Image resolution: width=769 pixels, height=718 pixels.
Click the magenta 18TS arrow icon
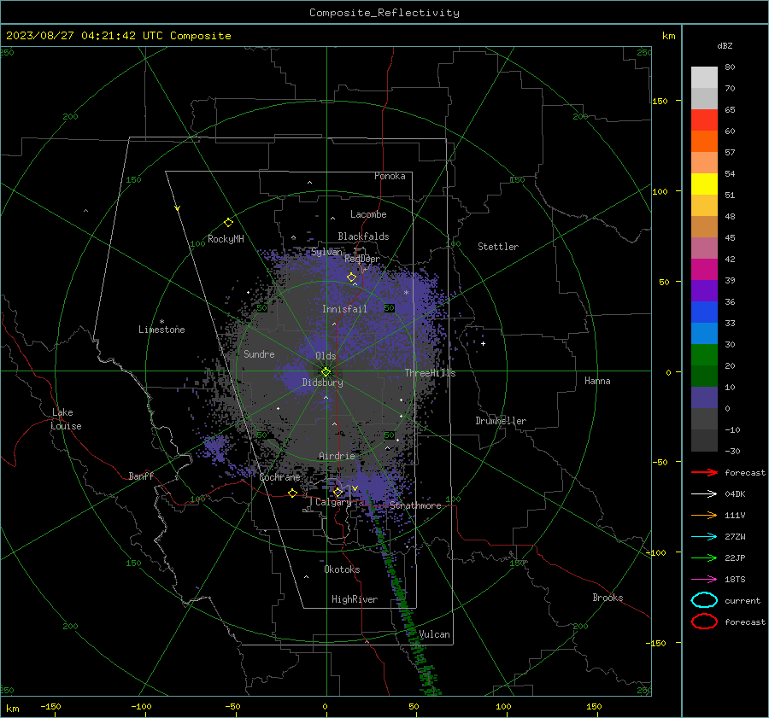point(704,580)
